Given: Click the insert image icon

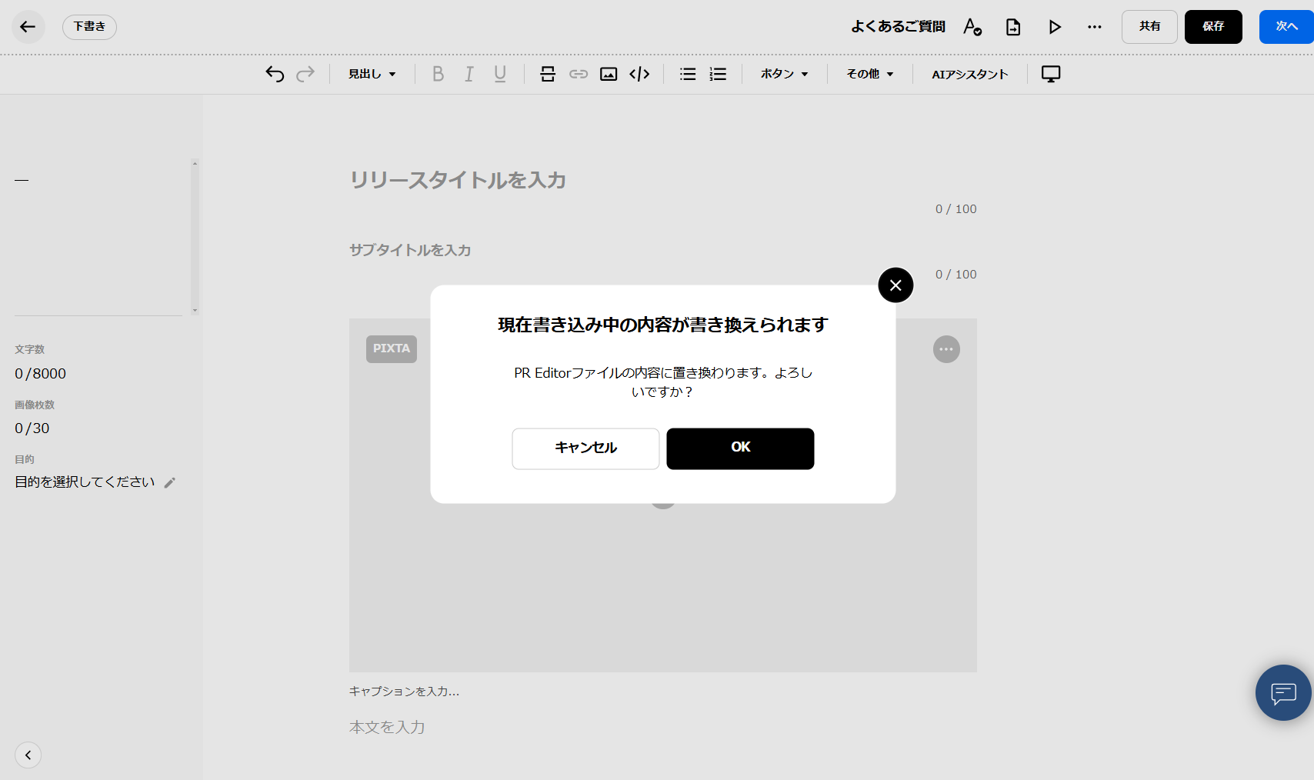Looking at the screenshot, I should [609, 74].
